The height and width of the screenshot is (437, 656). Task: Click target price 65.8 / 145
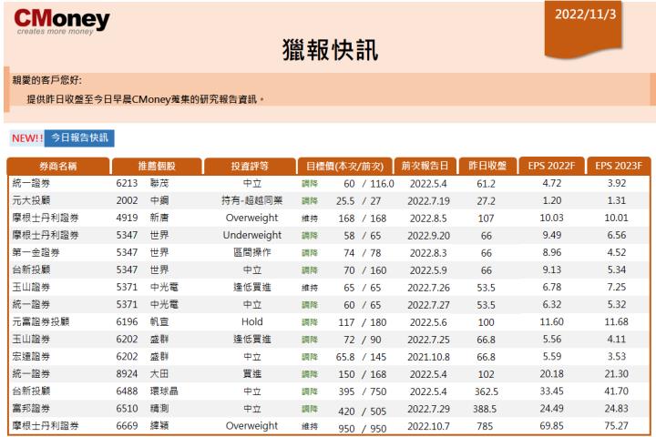[x=361, y=357]
